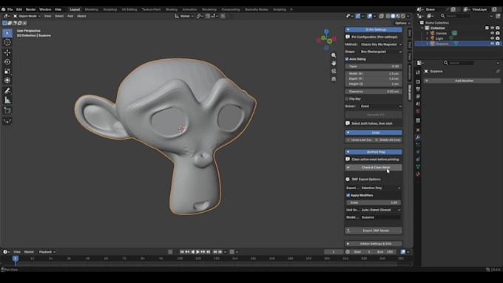Image resolution: width=503 pixels, height=283 pixels.
Task: Click the Export 3MF Model button
Action: (x=374, y=231)
